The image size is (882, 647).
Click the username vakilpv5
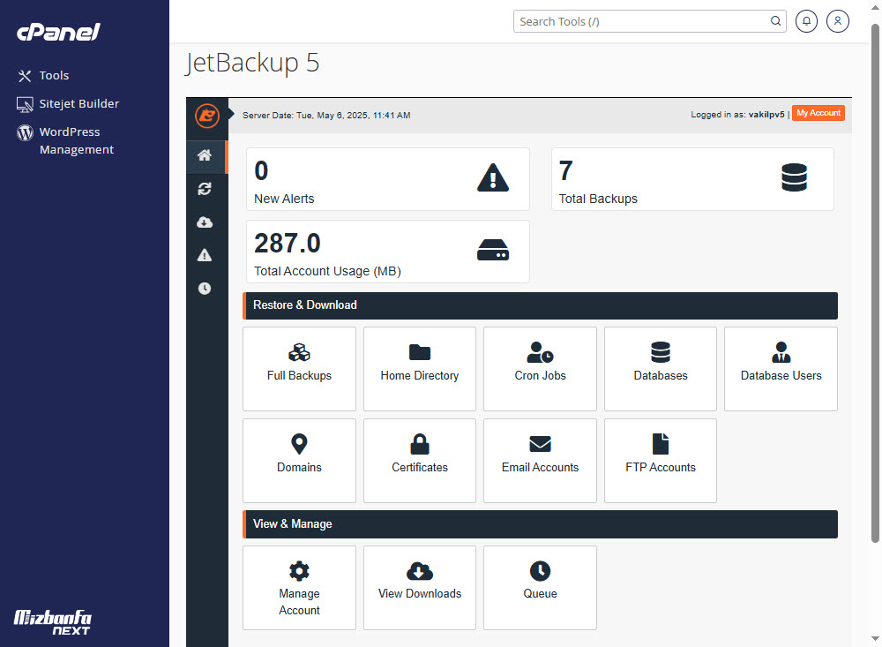(766, 115)
